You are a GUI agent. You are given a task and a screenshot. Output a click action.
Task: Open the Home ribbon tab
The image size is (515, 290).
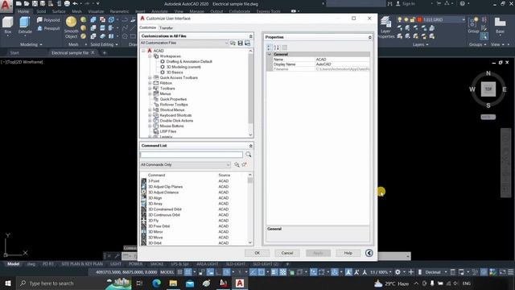click(x=23, y=11)
